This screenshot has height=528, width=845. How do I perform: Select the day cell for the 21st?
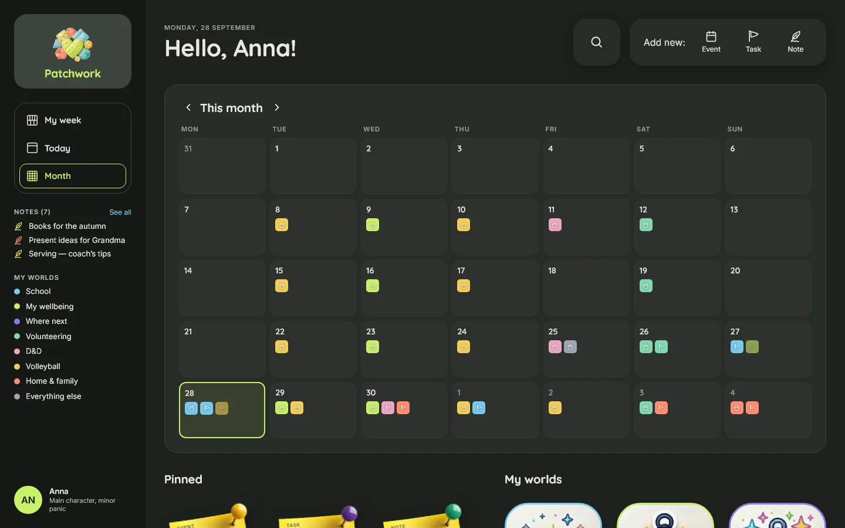click(x=222, y=349)
